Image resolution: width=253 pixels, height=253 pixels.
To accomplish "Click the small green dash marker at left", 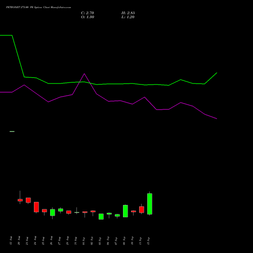I will coord(12,132).
